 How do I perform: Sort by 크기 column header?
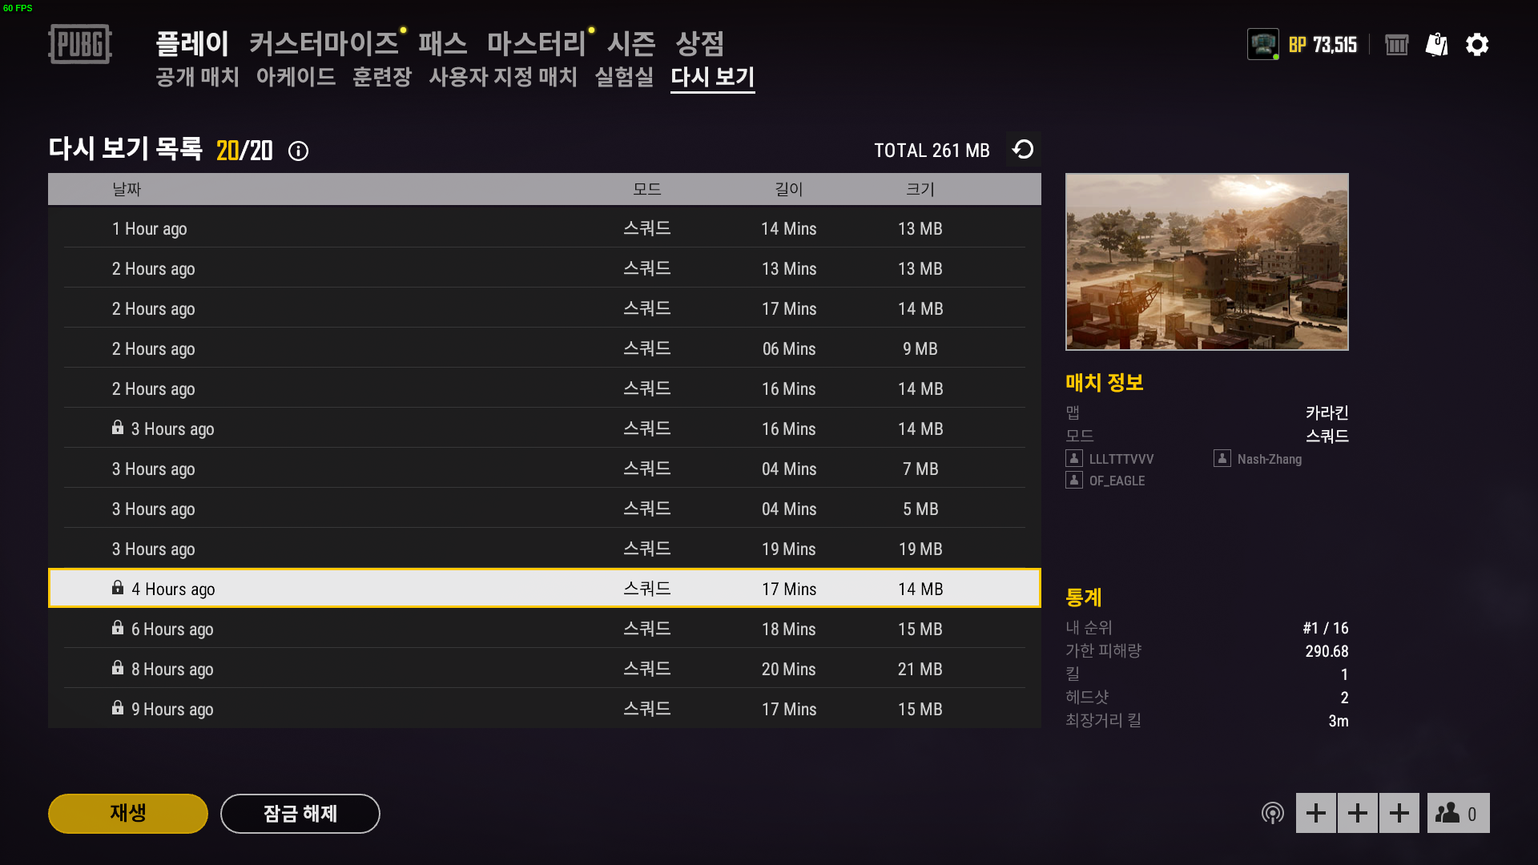point(920,189)
